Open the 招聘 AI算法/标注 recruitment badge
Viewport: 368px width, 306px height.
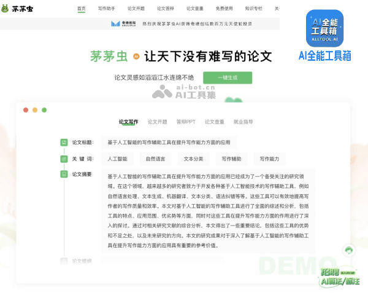coord(339,277)
